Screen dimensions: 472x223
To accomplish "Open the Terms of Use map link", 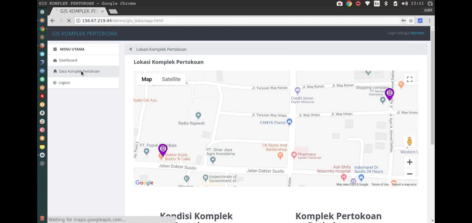I will pos(380,184).
